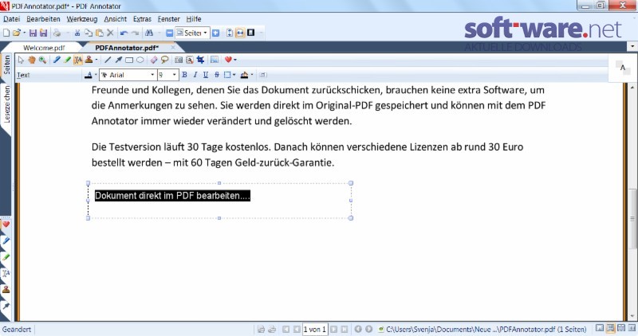Open the Seiten sidebar tab

(6, 65)
